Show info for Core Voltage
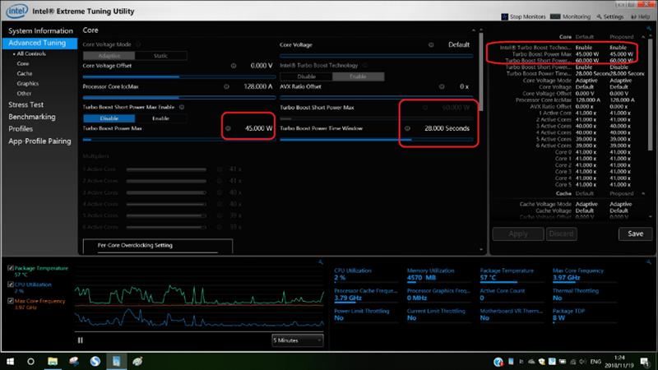 [431, 45]
